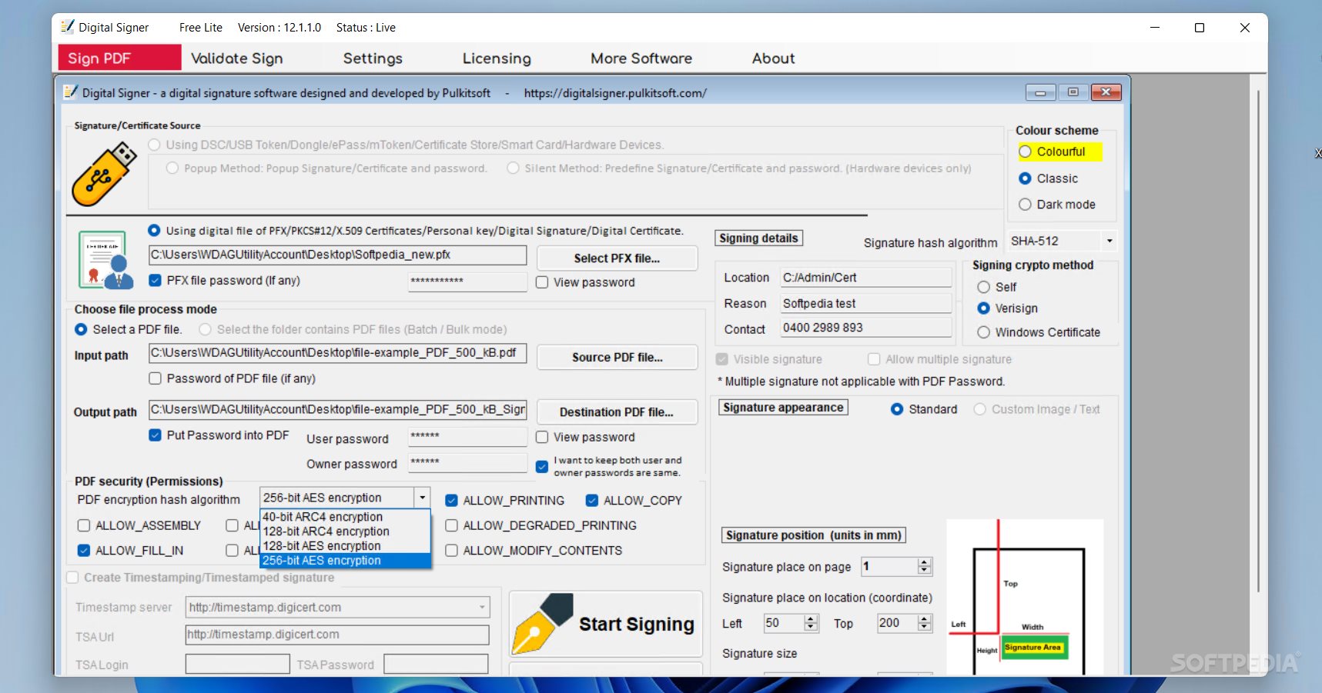Collapse the PDF encryption algorithm dropdown arrow
The width and height of the screenshot is (1322, 693).
click(x=422, y=498)
